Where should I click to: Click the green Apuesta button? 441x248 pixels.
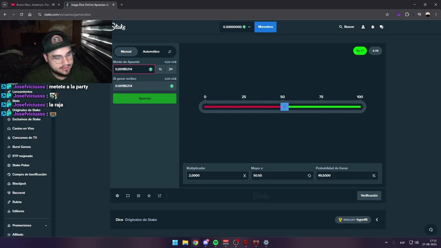tap(145, 99)
